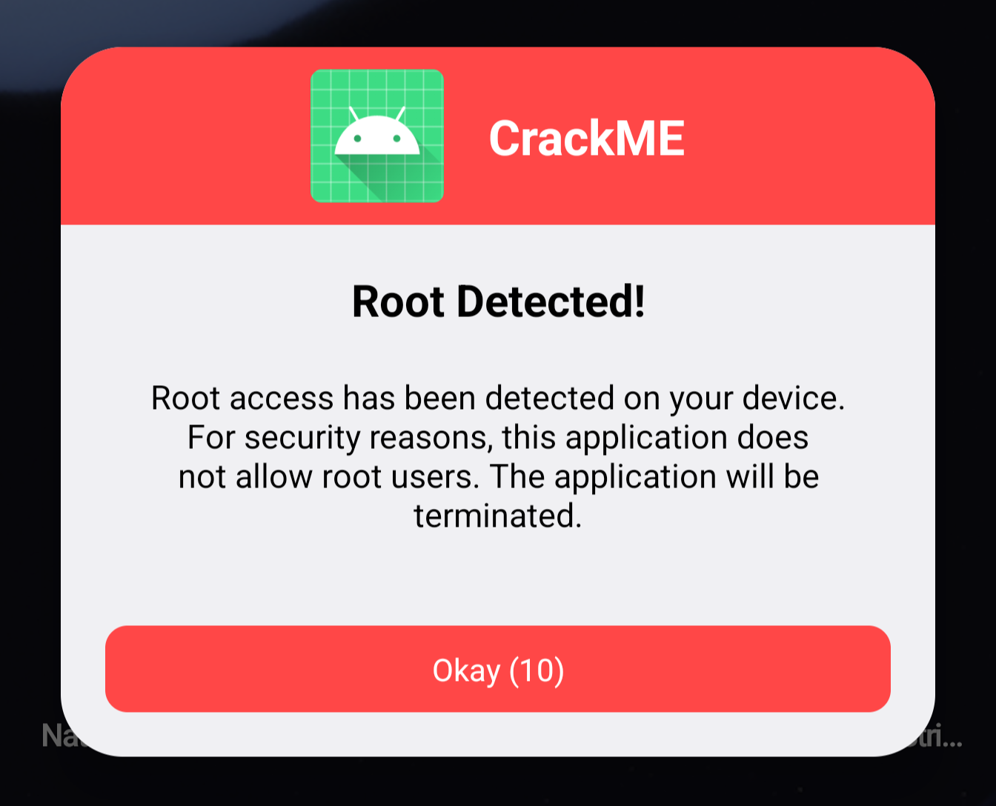The height and width of the screenshot is (806, 996).
Task: Click the word 'terminated.' in the message
Action: point(498,516)
